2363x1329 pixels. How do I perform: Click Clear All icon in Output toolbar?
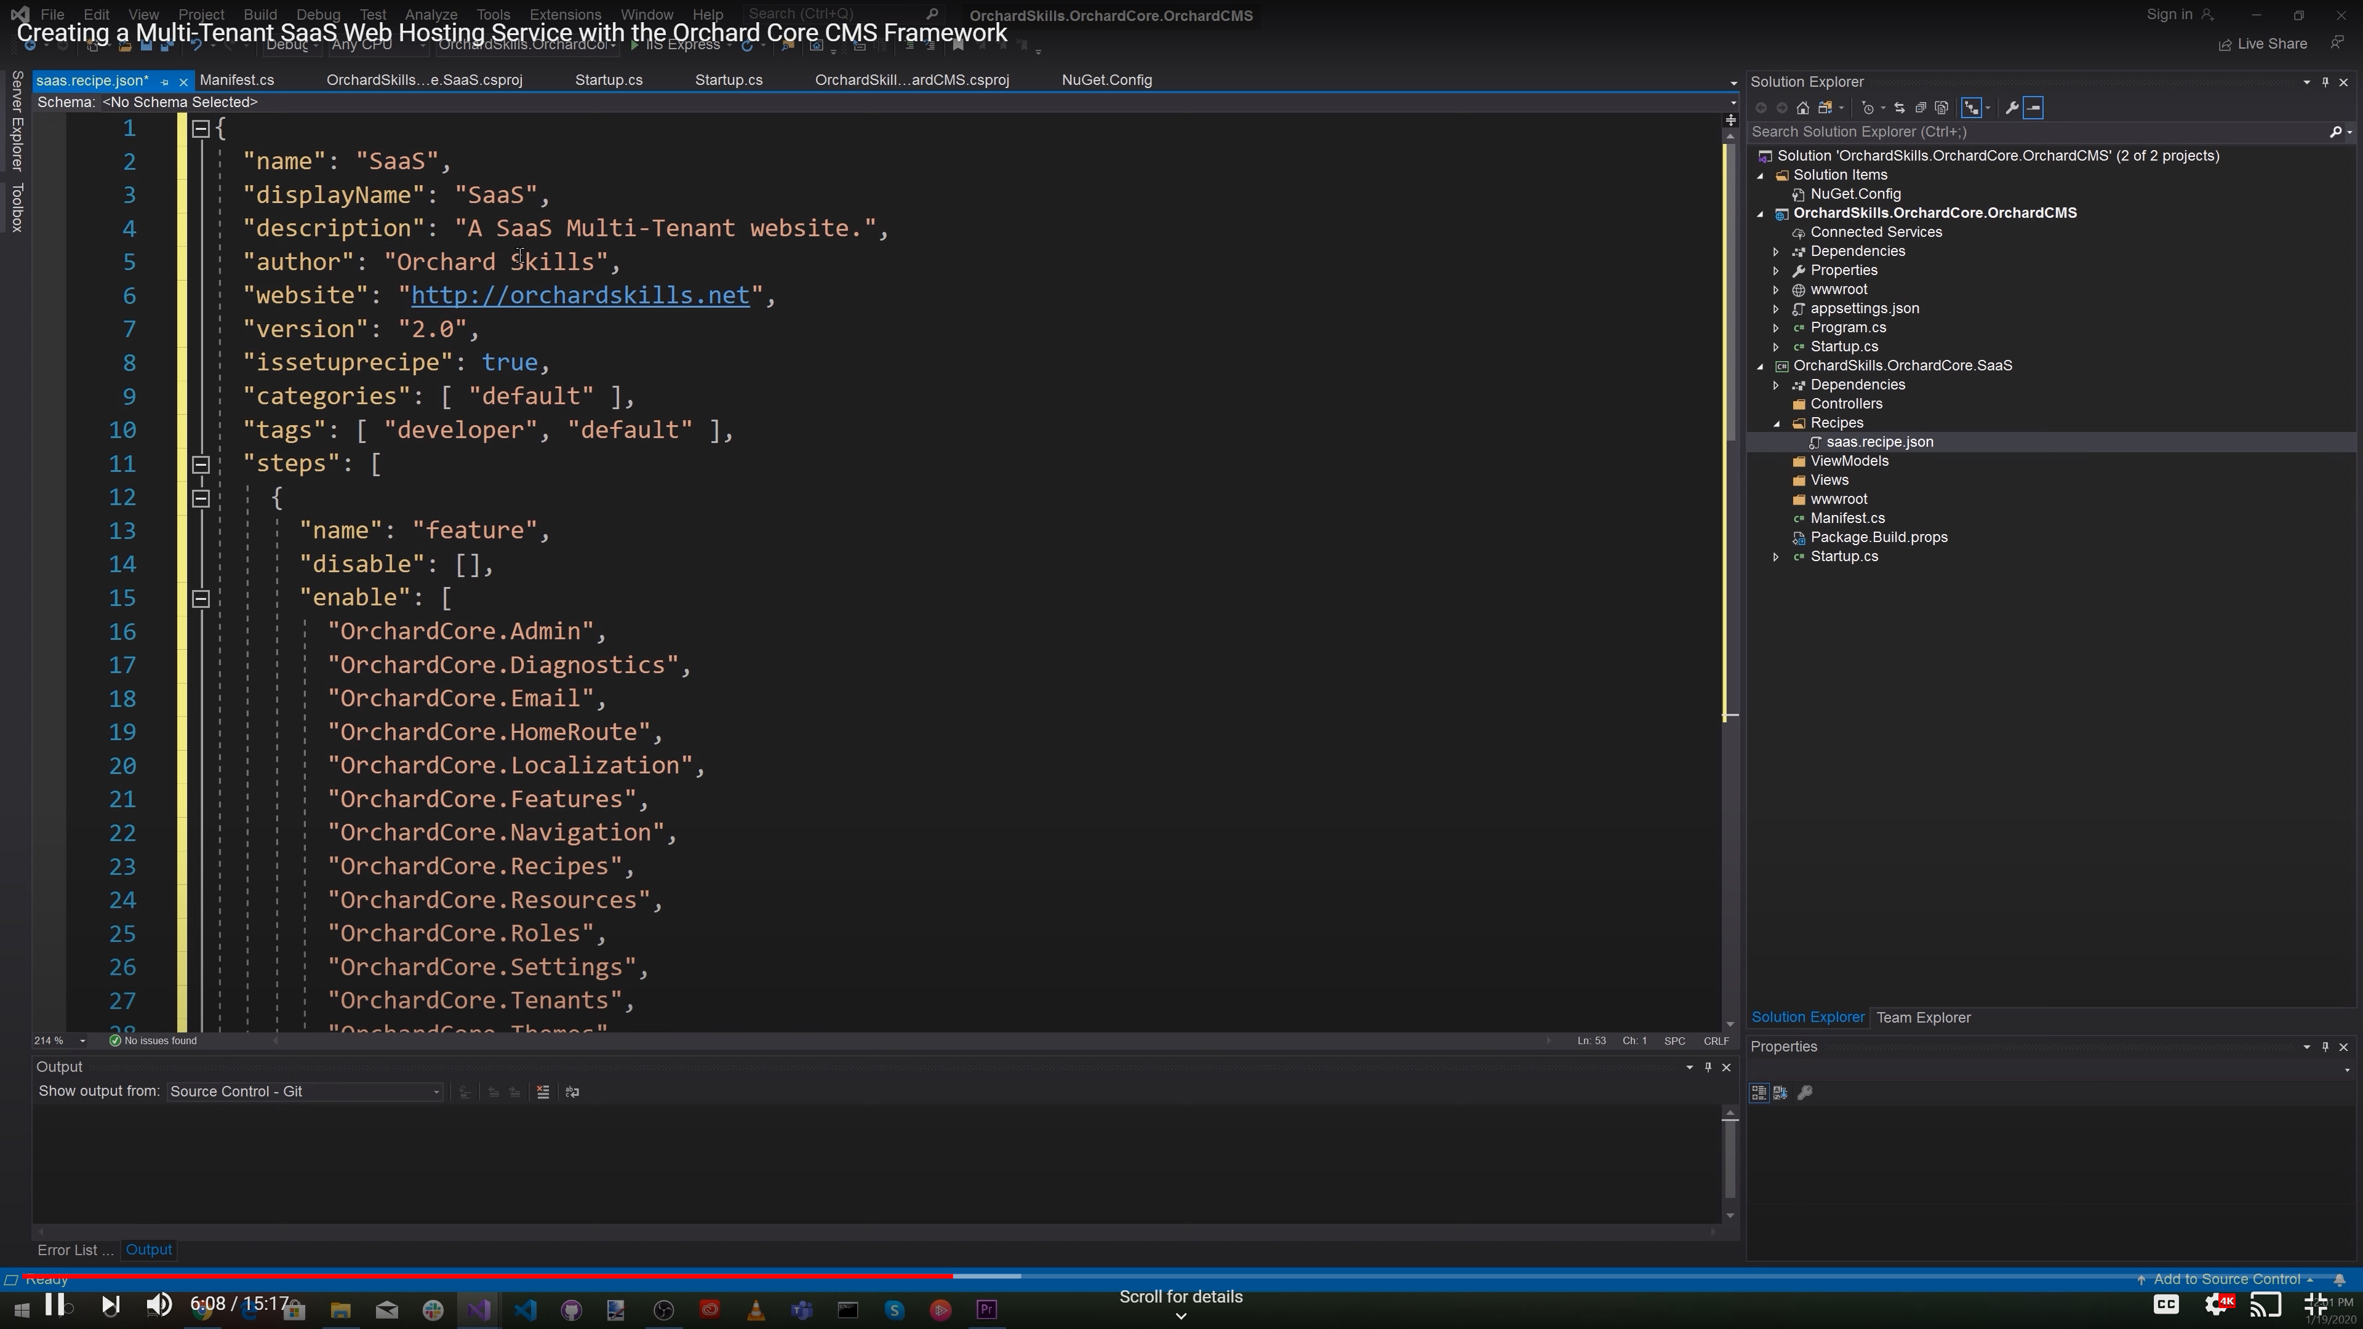[543, 1092]
